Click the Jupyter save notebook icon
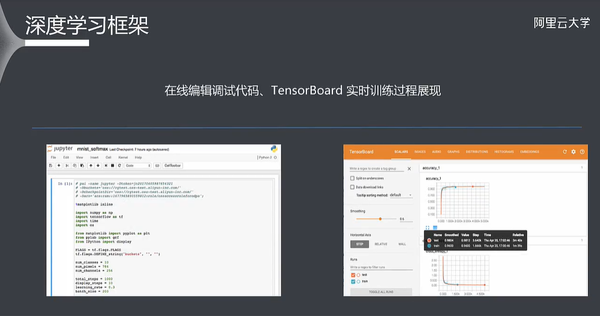 pyautogui.click(x=50, y=166)
